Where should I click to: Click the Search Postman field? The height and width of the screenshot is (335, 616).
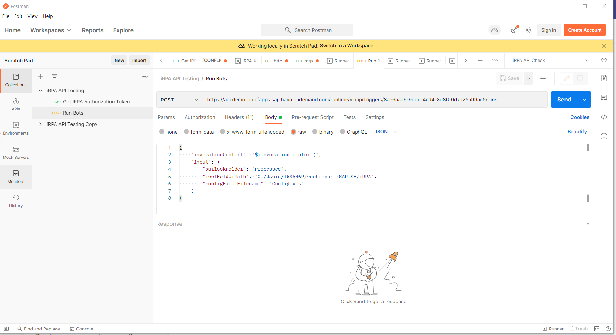307,30
